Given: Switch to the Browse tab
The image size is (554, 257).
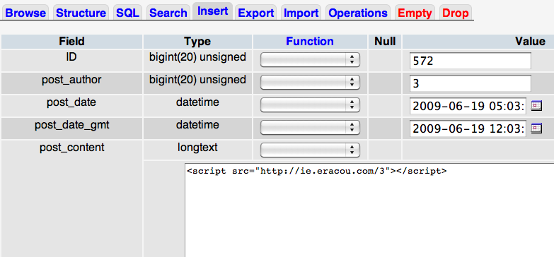Looking at the screenshot, I should tap(25, 13).
